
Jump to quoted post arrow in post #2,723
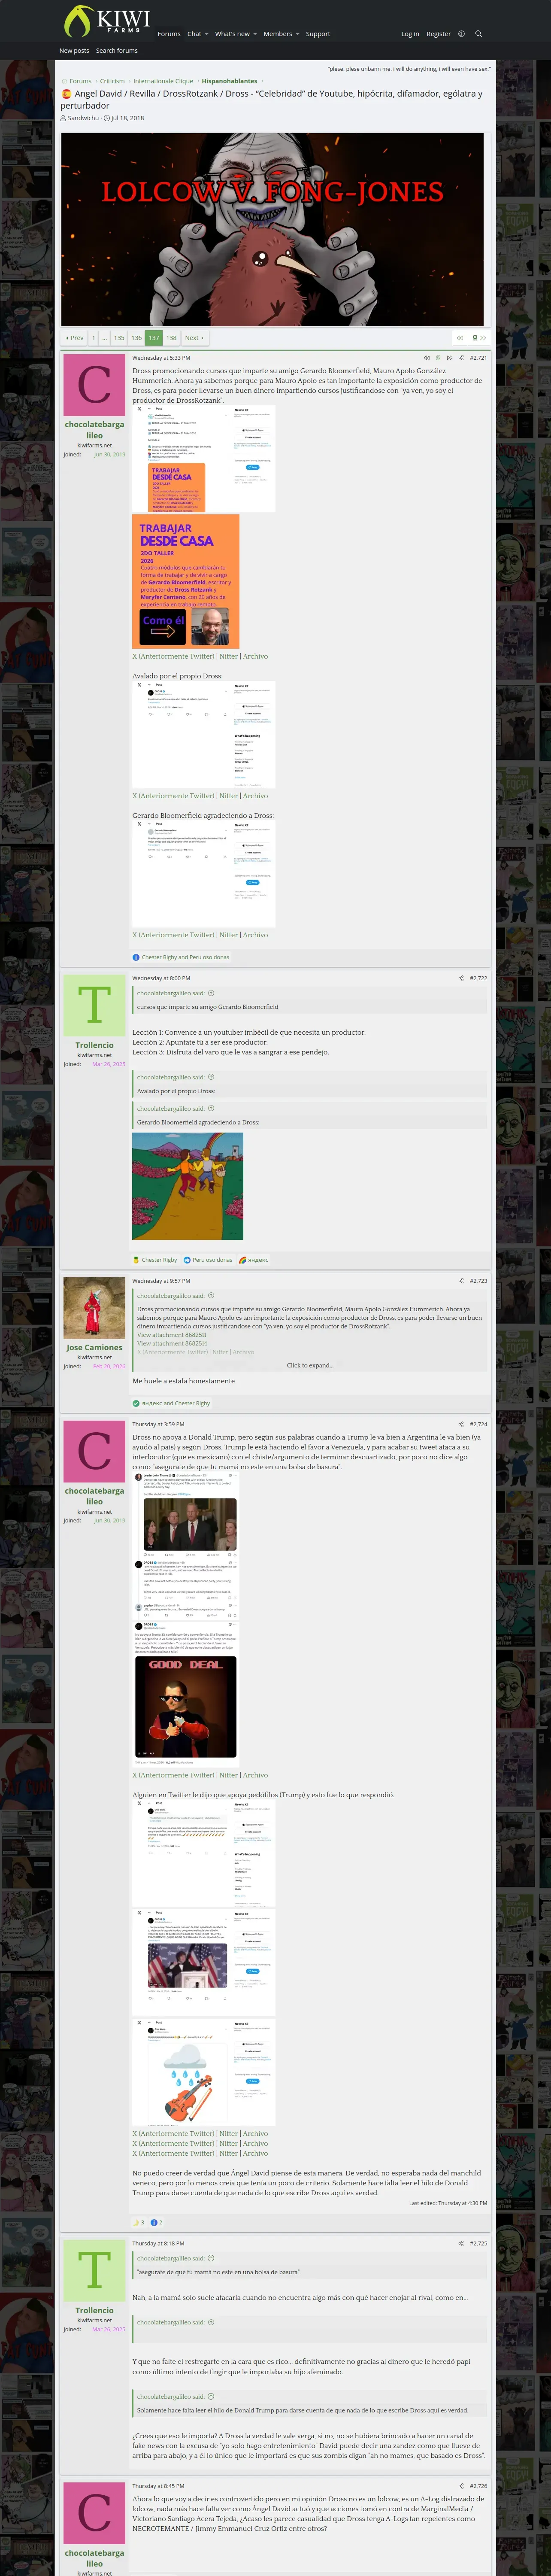click(211, 1296)
